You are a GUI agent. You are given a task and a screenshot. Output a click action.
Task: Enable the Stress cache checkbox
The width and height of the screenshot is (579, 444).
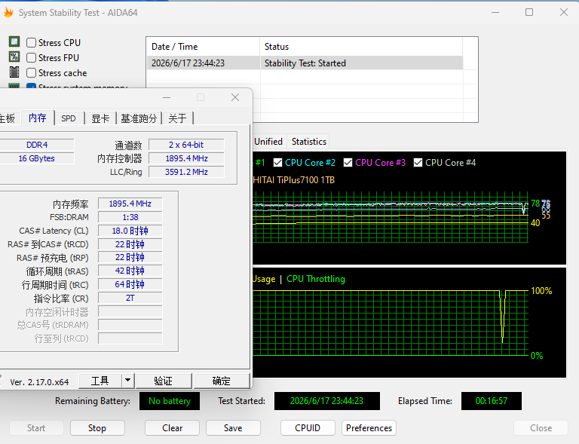click(32, 73)
